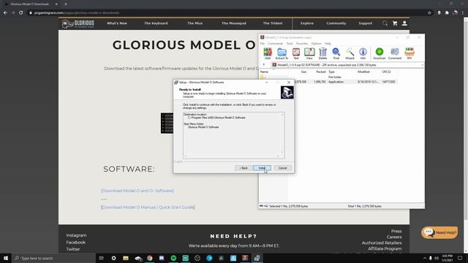Click the SFX icon in WinRAR toolbar
Screen dimensions: 468x263
tap(409, 53)
